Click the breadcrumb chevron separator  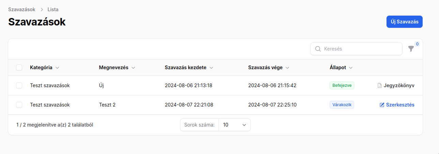click(42, 9)
